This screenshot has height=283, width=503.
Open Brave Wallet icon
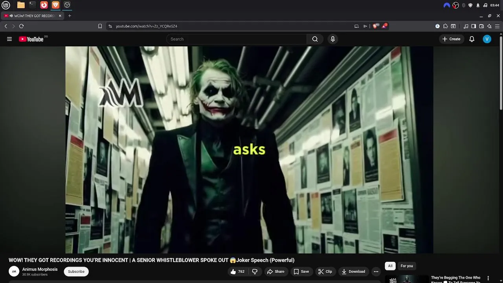[x=481, y=26]
